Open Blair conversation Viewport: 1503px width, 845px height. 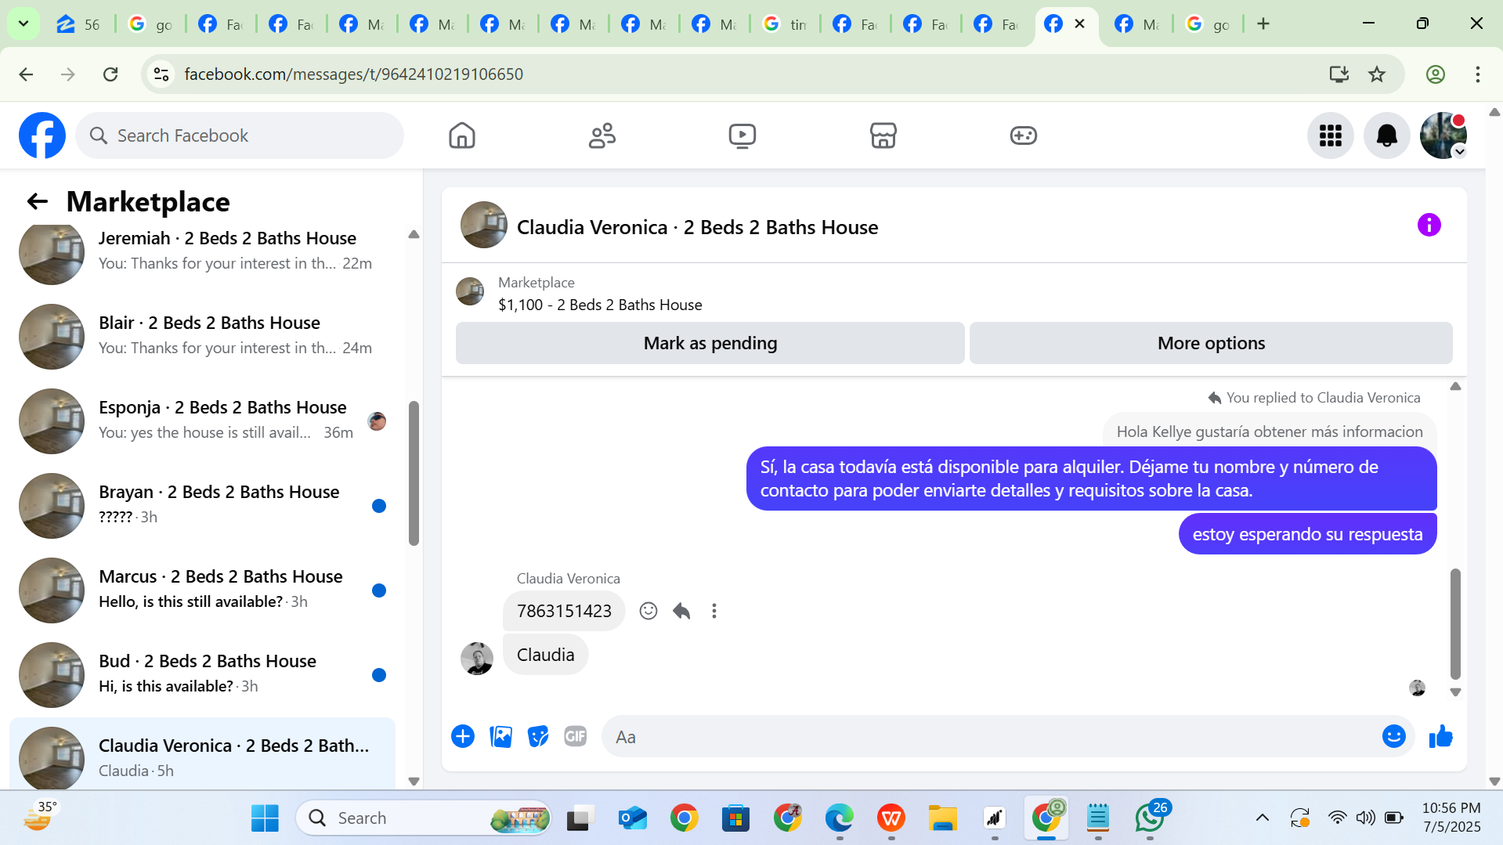coord(202,336)
